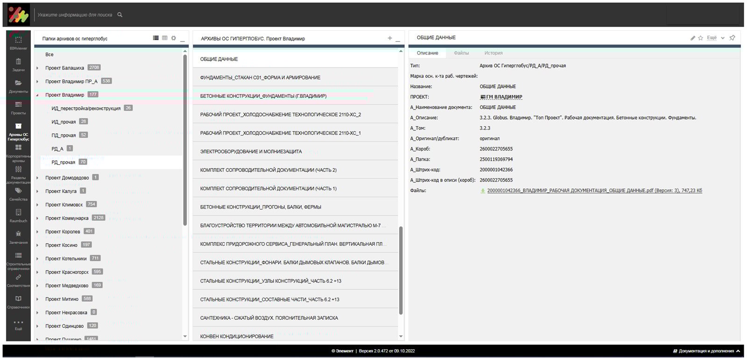747x360 pixels.
Task: Click the folders tree vertical scrollbar
Action: (185, 140)
